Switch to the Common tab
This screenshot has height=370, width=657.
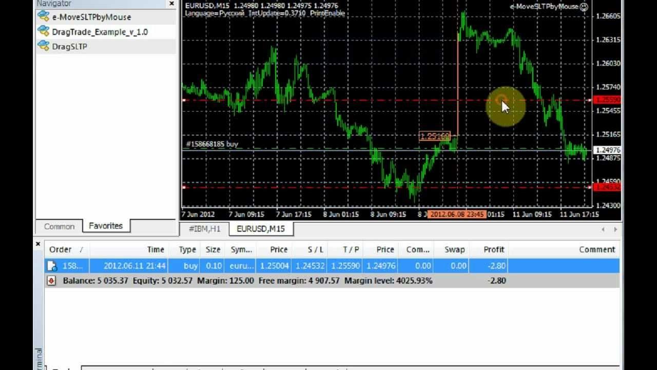[x=59, y=227]
